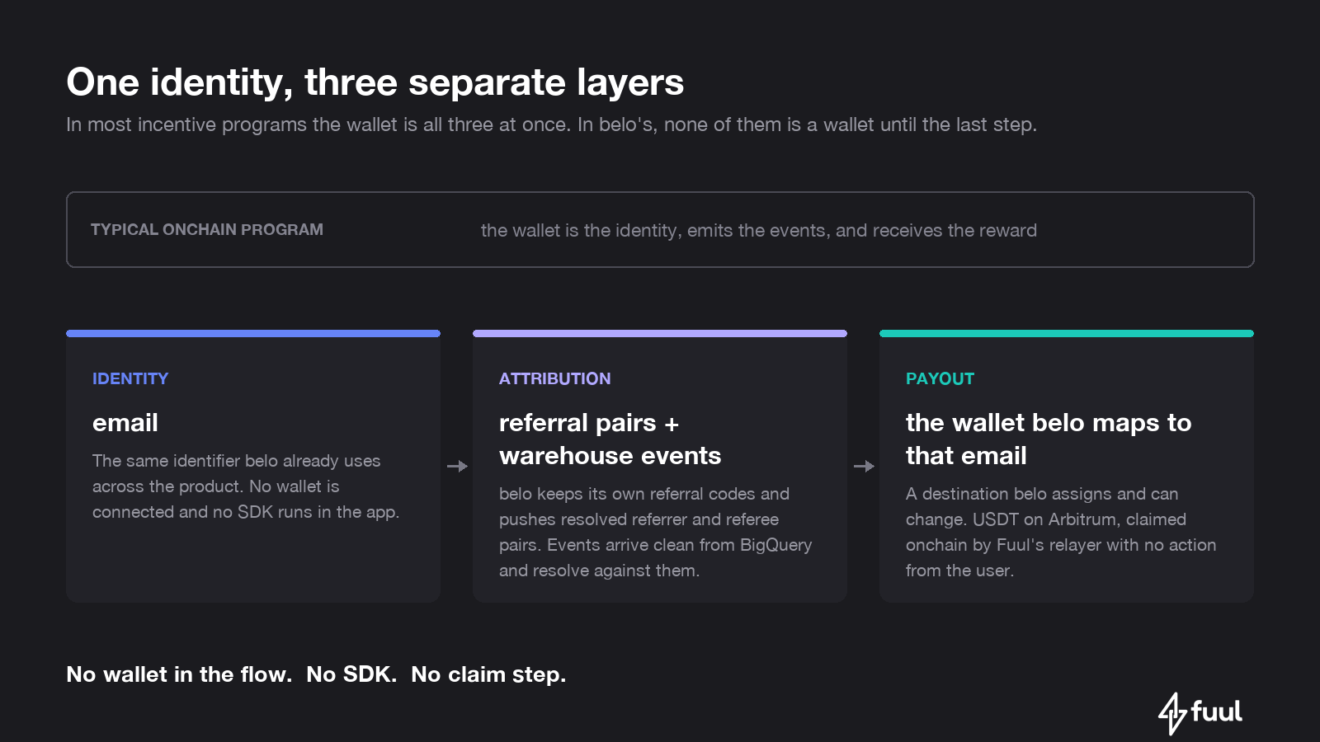Screen dimensions: 1320x742
Task: Click the 'PAYOUT' card label
Action: [940, 378]
